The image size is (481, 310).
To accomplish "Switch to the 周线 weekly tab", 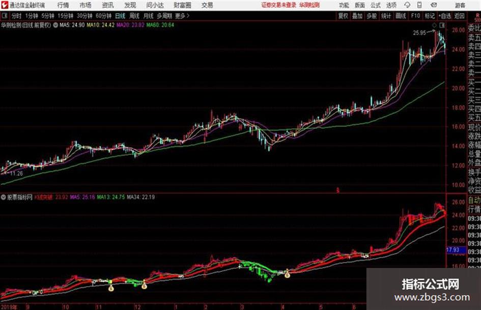I will tap(134, 16).
